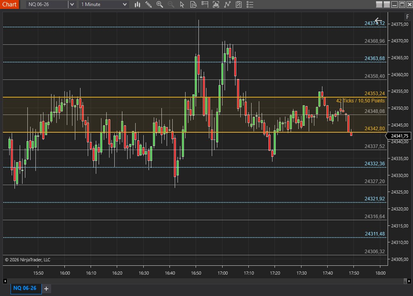Click the Zoom Out magnifier icon

coord(171,4)
